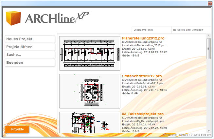Click the vertical scrollbar thumb
Image resolution: width=214 pixels, height=139 pixels.
point(208,49)
